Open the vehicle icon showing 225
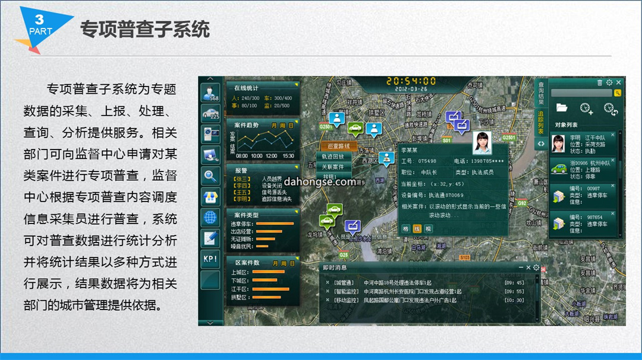Viewport: 642px width, 360px height. [210, 113]
